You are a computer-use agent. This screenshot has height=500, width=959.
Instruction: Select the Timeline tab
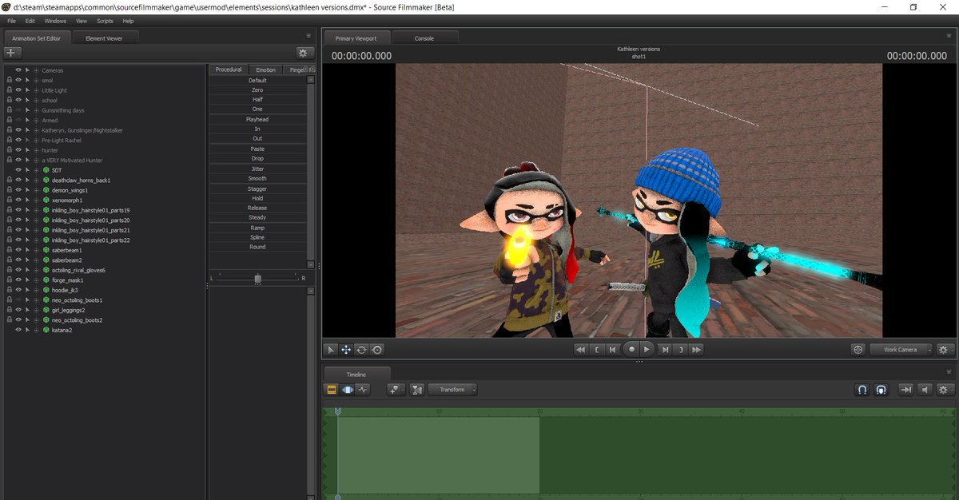[356, 374]
